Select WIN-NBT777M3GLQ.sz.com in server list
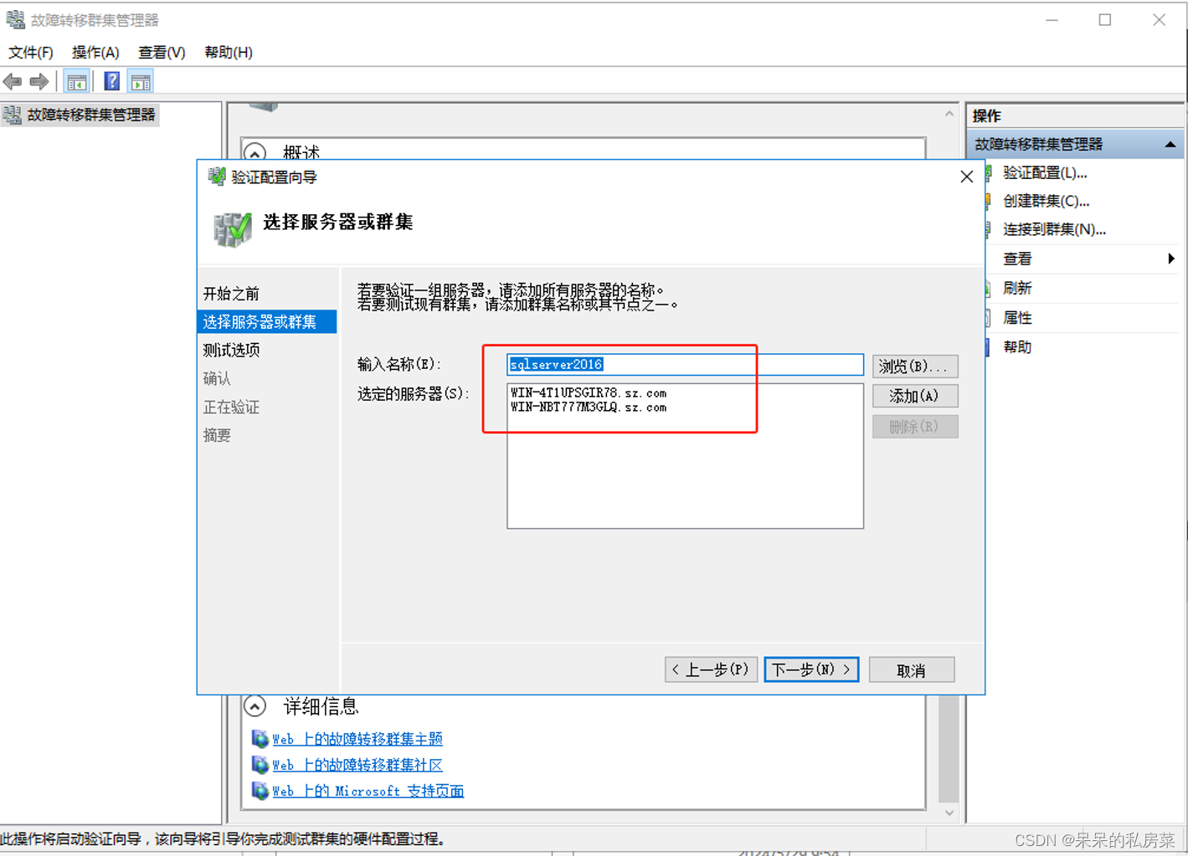The height and width of the screenshot is (856, 1188). [x=589, y=407]
